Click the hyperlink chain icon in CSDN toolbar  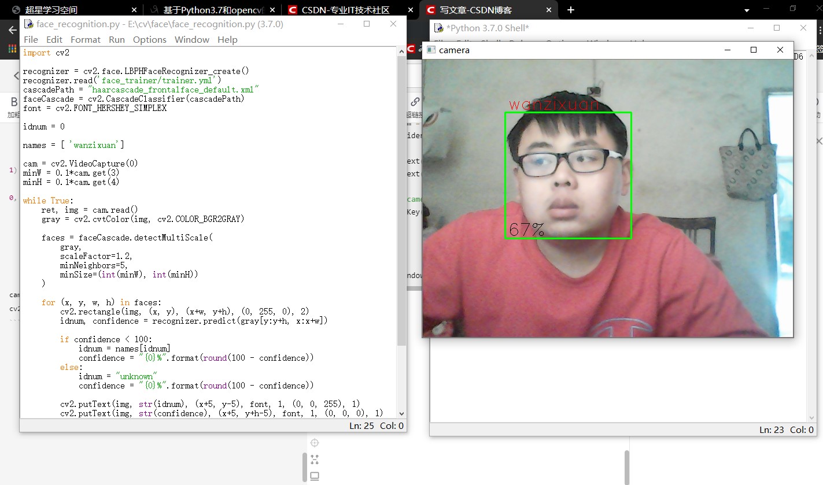point(415,102)
